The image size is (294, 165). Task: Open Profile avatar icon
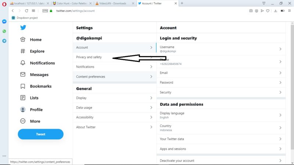pyautogui.click(x=23, y=109)
